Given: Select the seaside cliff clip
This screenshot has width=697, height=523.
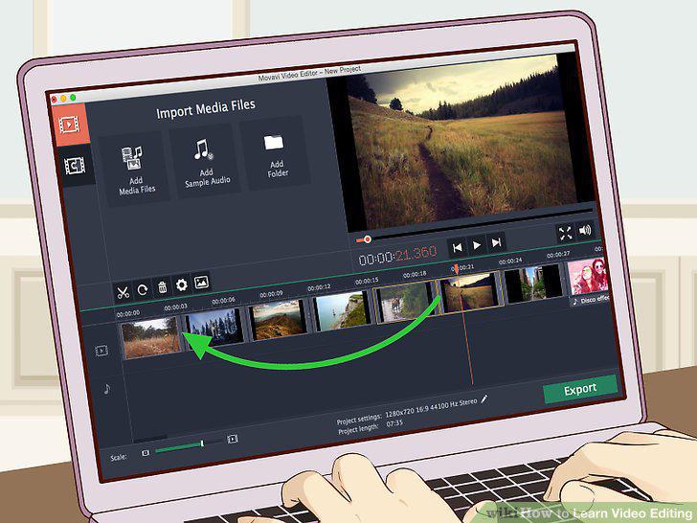Looking at the screenshot, I should [x=342, y=311].
